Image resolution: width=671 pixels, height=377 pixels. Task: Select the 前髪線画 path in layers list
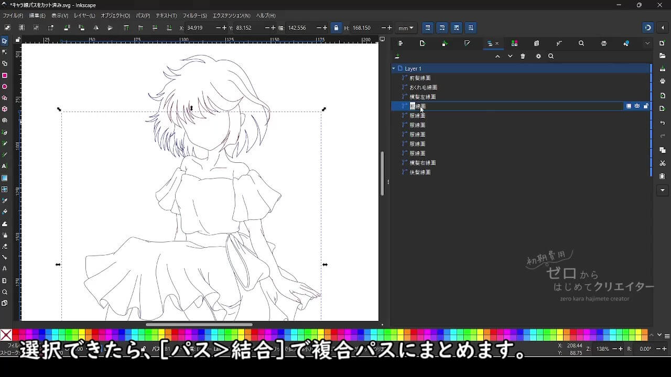coord(420,78)
